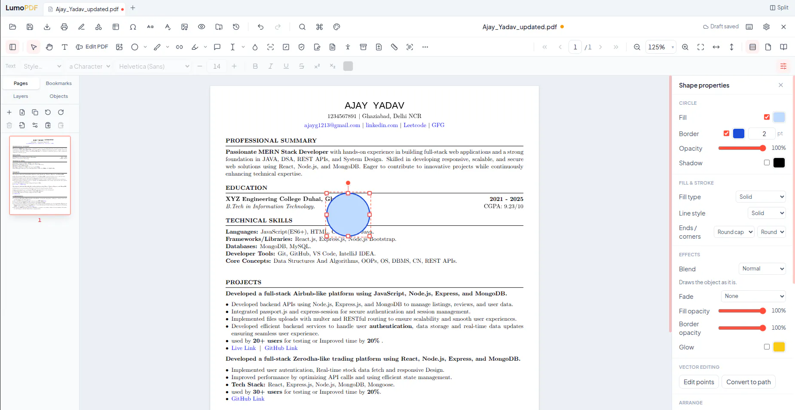This screenshot has width=795, height=410.
Task: Open the Leetcode link in the resume
Action: 415,125
